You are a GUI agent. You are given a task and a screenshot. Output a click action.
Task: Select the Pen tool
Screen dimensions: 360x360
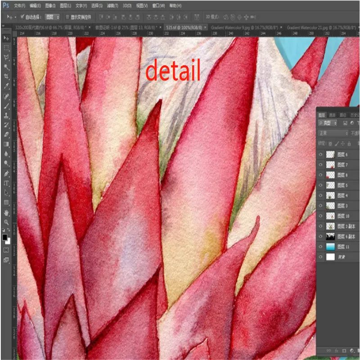(x=6, y=174)
